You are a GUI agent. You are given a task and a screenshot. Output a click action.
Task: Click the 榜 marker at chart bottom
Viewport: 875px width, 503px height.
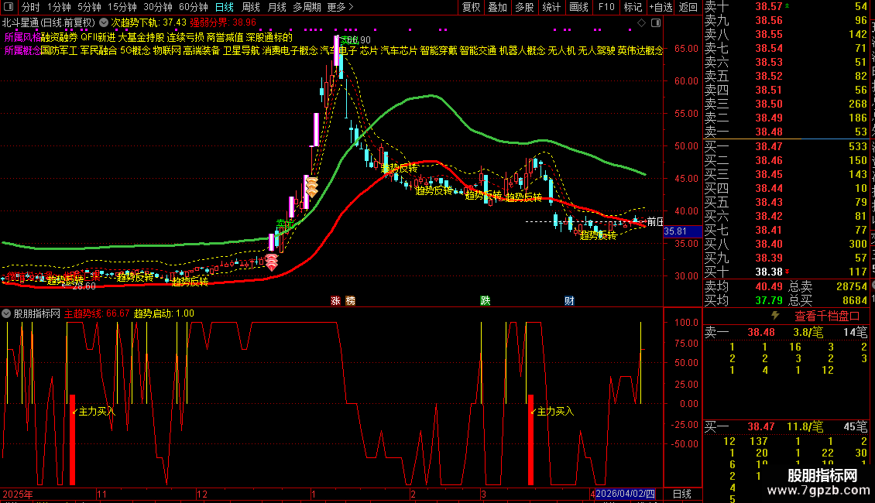tap(351, 300)
